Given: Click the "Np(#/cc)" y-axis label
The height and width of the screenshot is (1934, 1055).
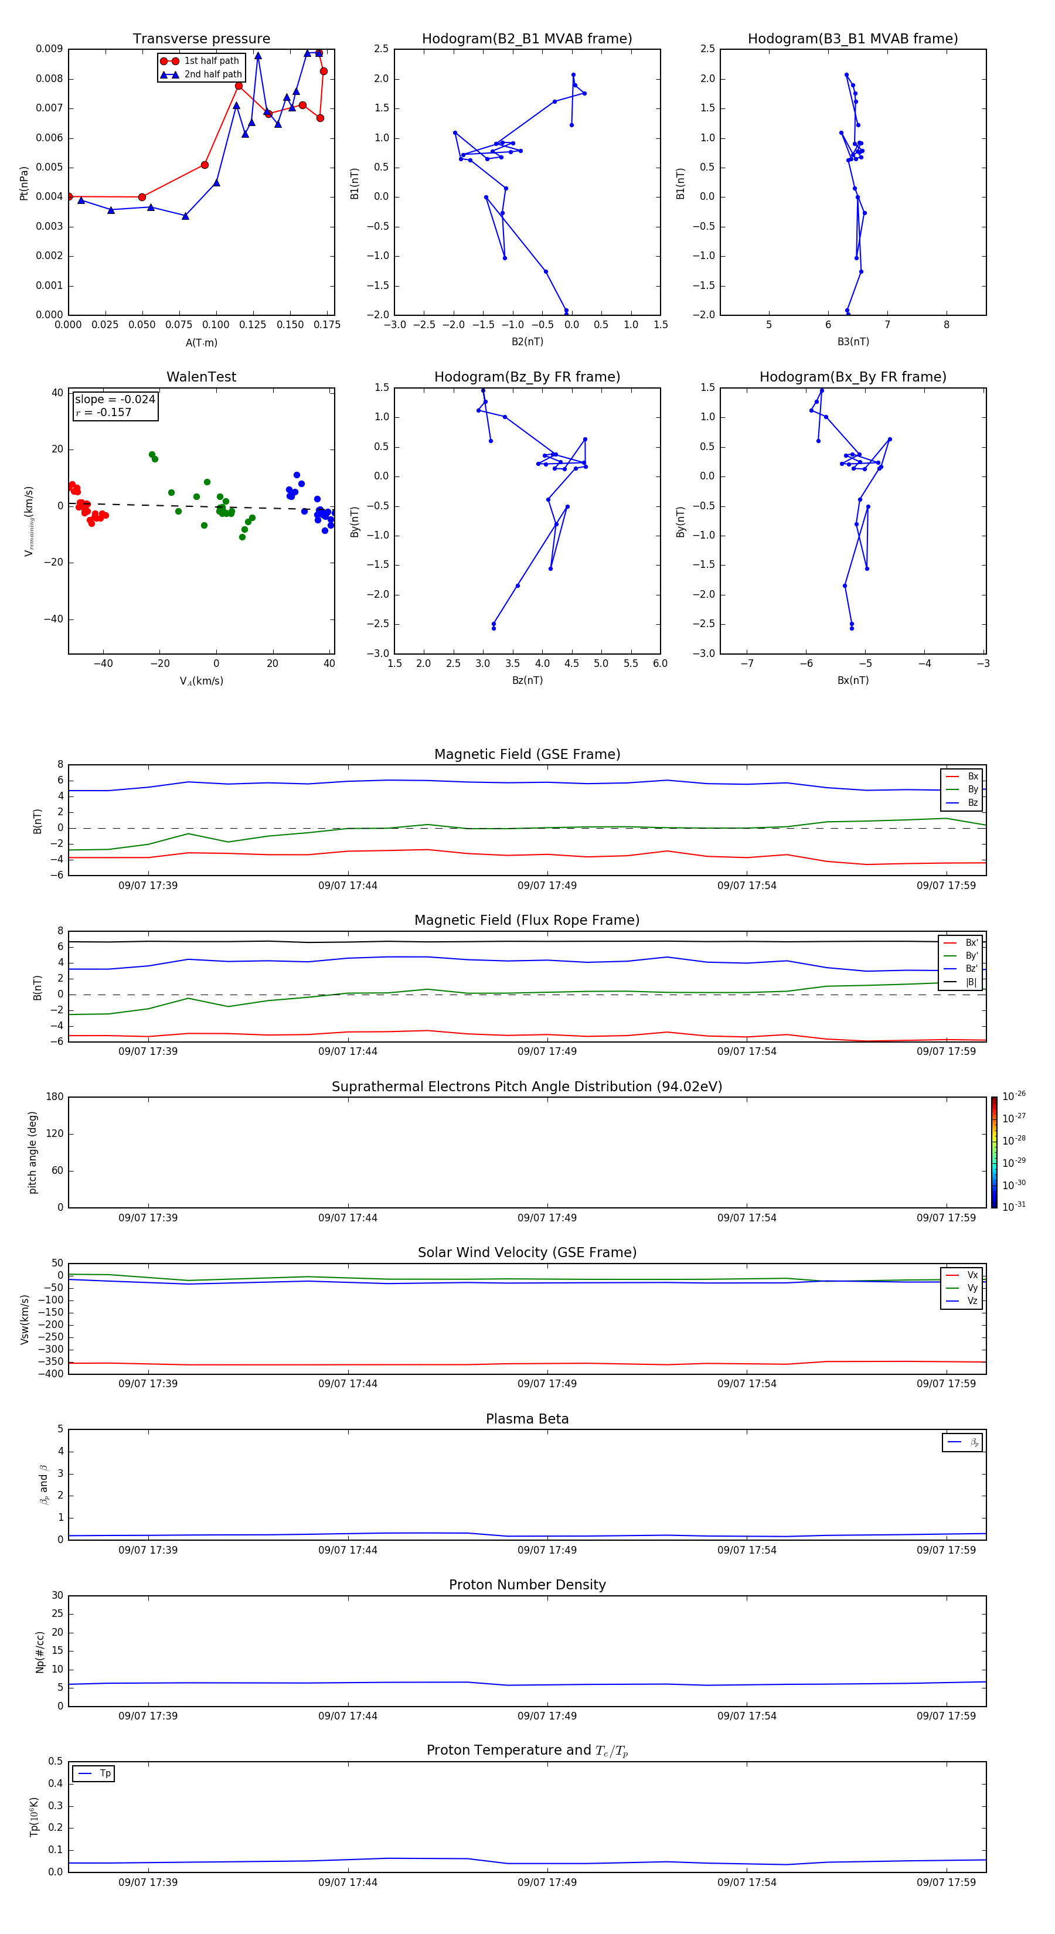Looking at the screenshot, I should tap(40, 1651).
